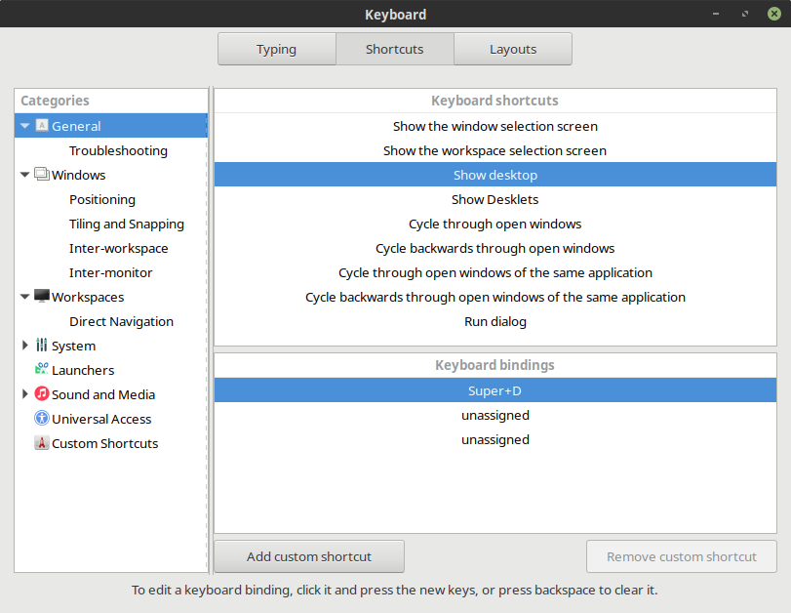Viewport: 791px width, 613px height.
Task: Click Add custom shortcut
Action: click(308, 556)
